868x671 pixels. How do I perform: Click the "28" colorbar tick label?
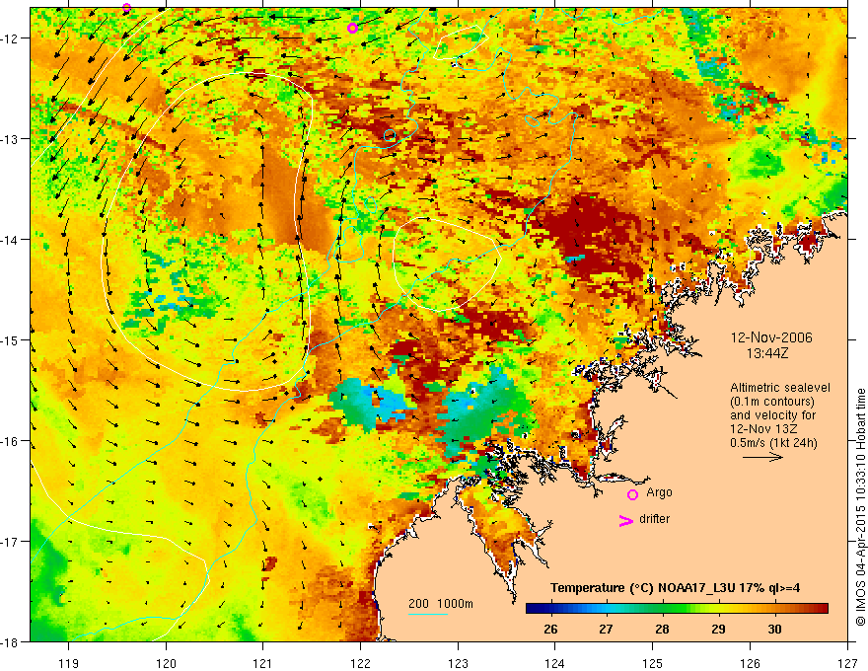coord(662,629)
